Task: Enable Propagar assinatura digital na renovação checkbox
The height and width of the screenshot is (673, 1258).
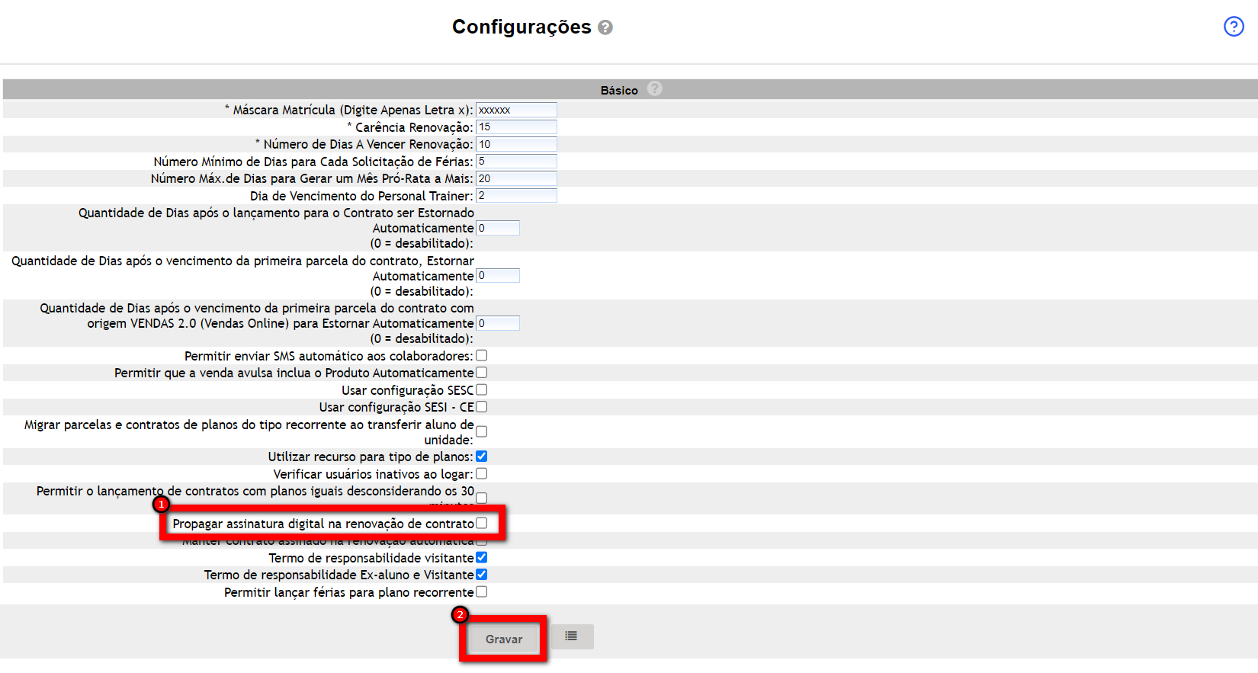Action: (482, 523)
